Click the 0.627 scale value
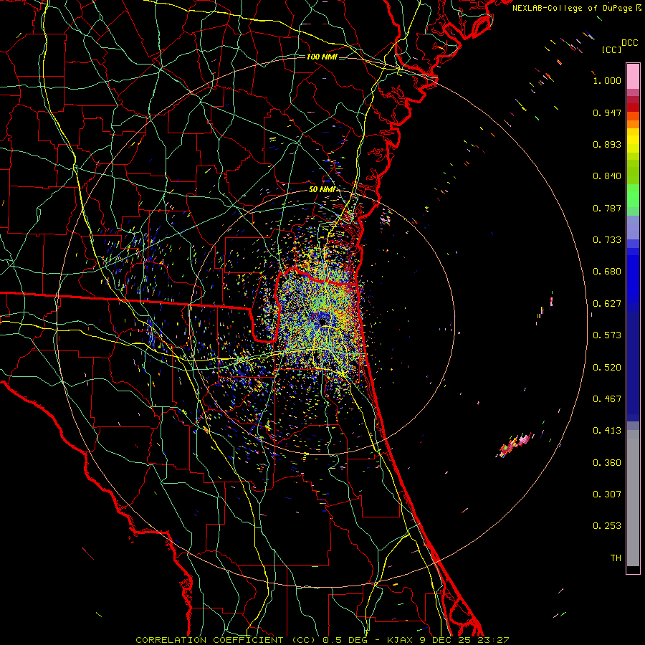The height and width of the screenshot is (645, 645). click(607, 304)
